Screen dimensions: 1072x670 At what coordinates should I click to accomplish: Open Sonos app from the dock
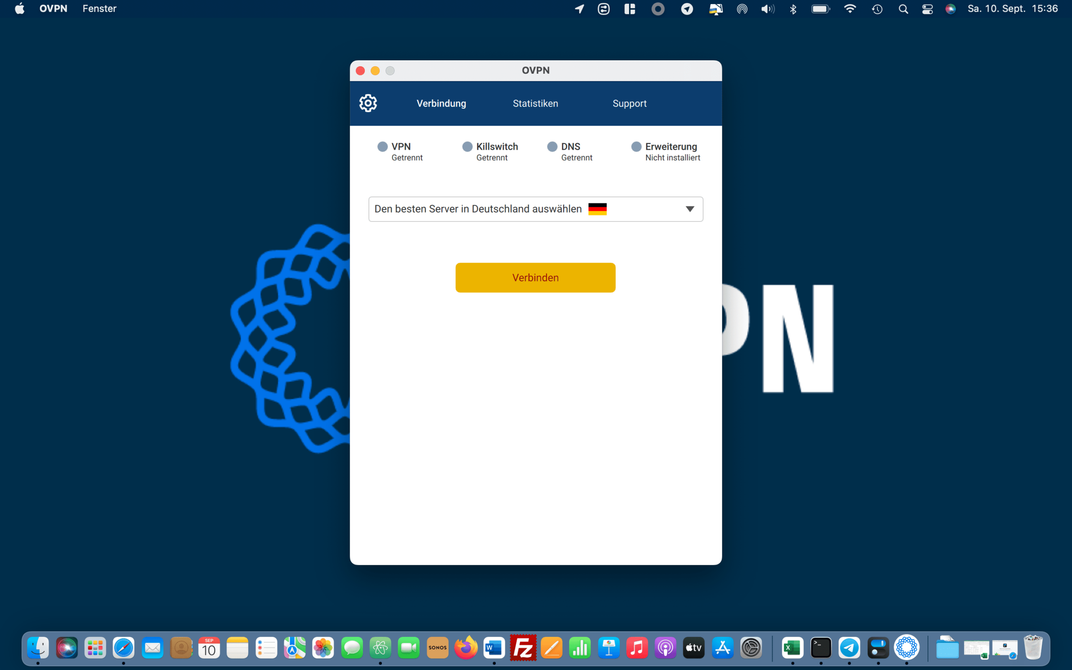[438, 648]
